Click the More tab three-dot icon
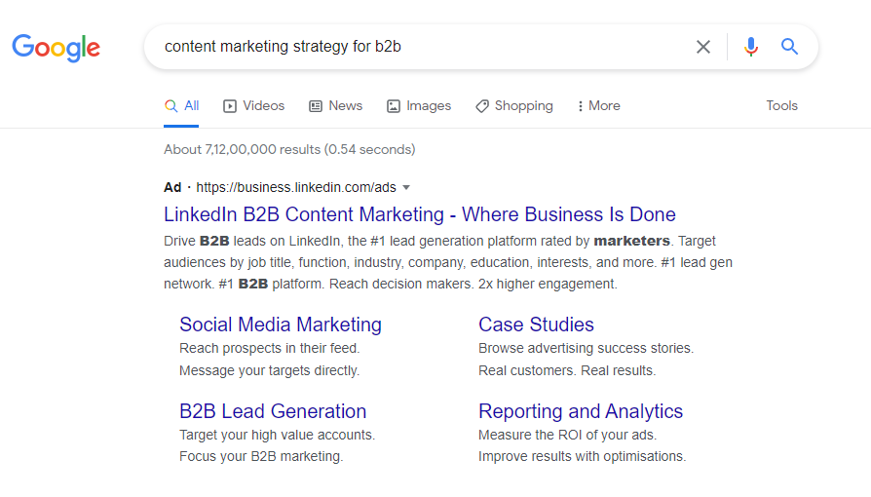The width and height of the screenshot is (871, 497). [581, 106]
